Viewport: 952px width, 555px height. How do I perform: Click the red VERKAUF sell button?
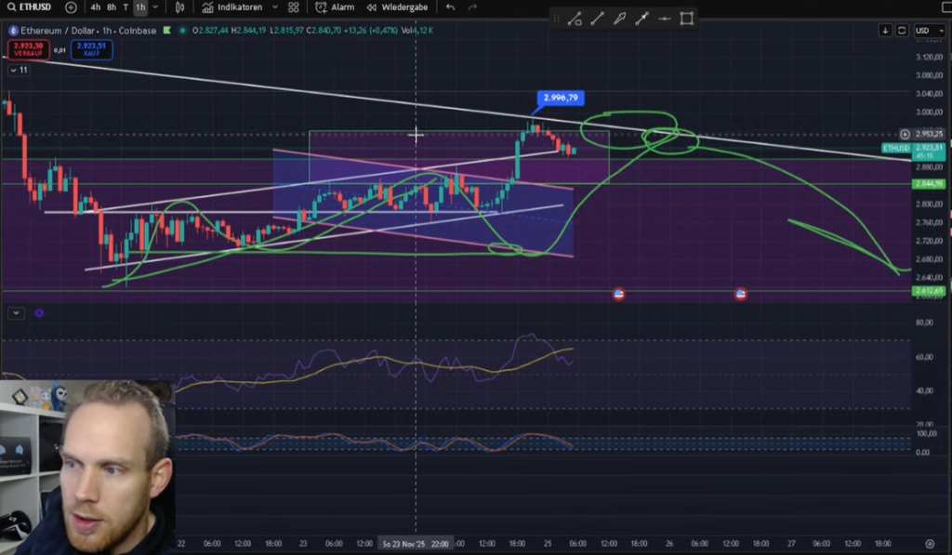tap(26, 48)
